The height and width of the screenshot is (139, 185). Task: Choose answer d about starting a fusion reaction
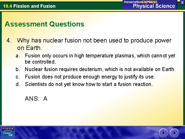coord(84,84)
